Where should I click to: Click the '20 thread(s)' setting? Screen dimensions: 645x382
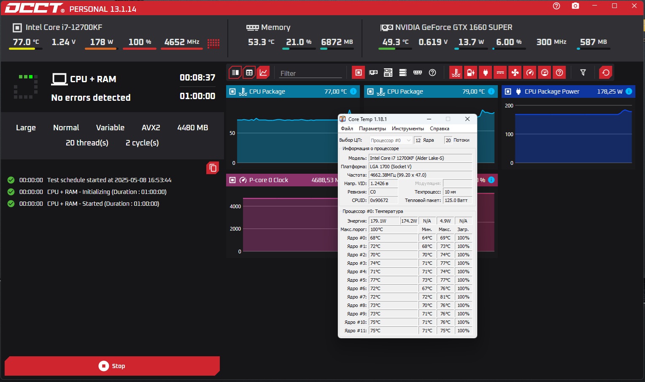pos(87,143)
